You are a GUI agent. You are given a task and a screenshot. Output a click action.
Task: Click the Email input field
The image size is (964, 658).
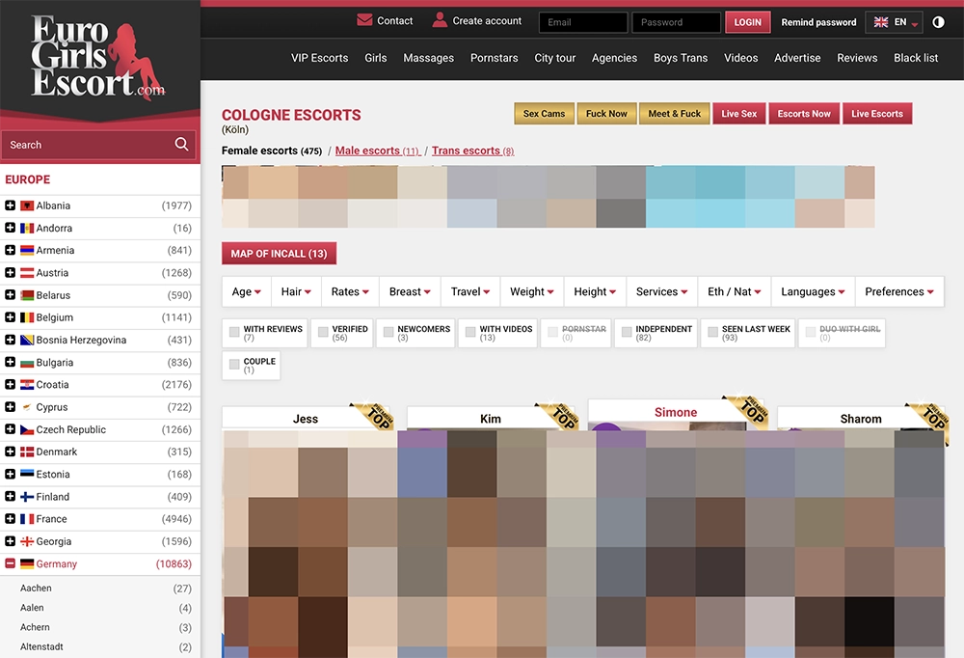point(583,22)
